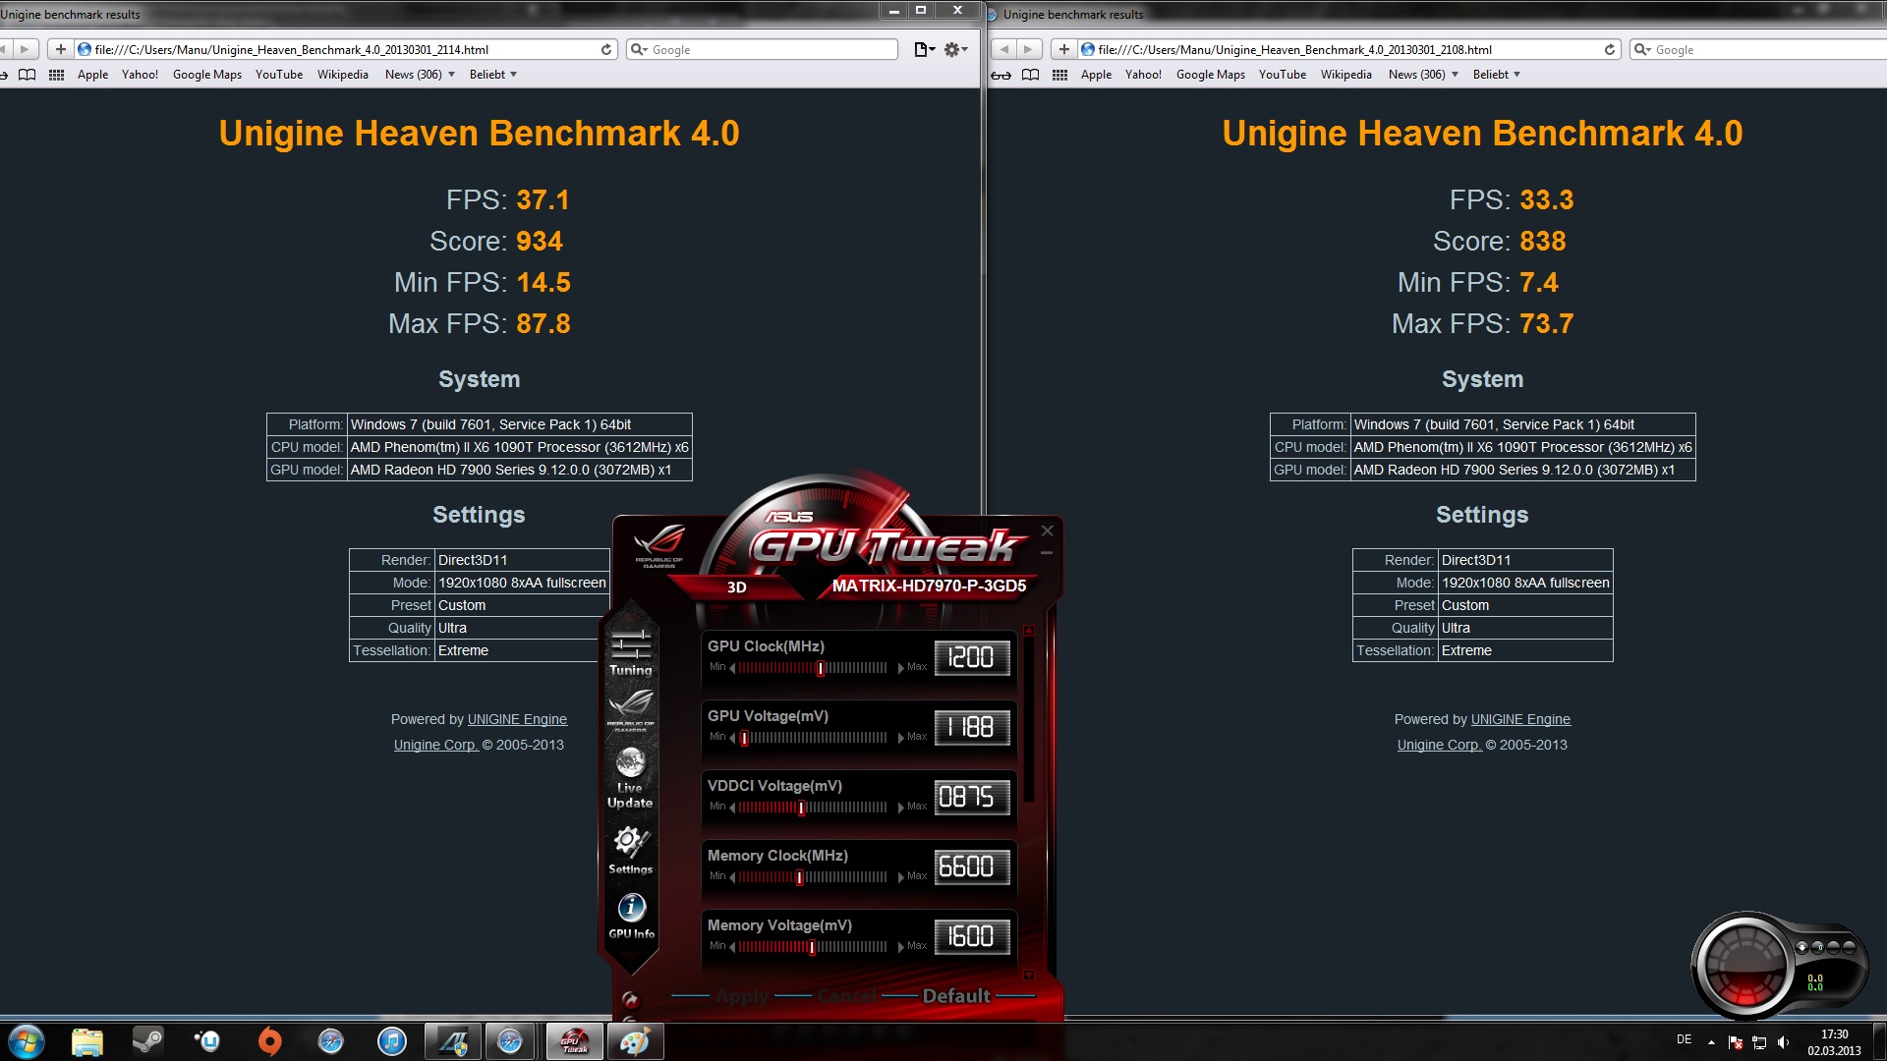This screenshot has width=1887, height=1061.
Task: Open Wikipedia bookmark in the right window
Action: click(x=1345, y=75)
